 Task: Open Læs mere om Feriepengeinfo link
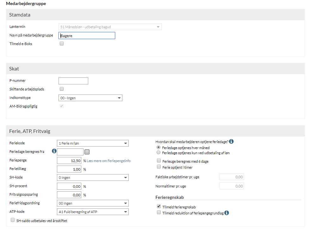pyautogui.click(x=108, y=161)
